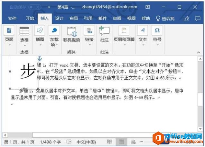The image size is (205, 147).
Task: Click the Table (表格) grid icon
Action: click(24, 31)
